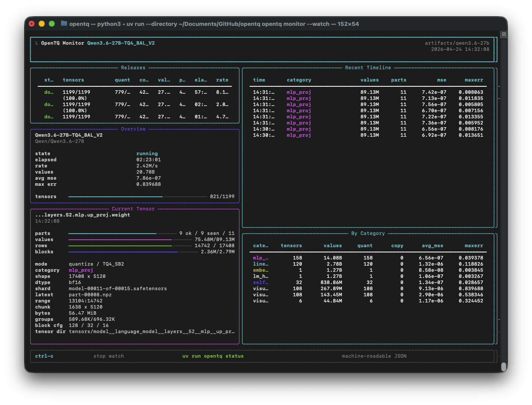Click the tensors progress bar in Overview
Image resolution: width=532 pixels, height=405 pixels.
click(x=138, y=197)
